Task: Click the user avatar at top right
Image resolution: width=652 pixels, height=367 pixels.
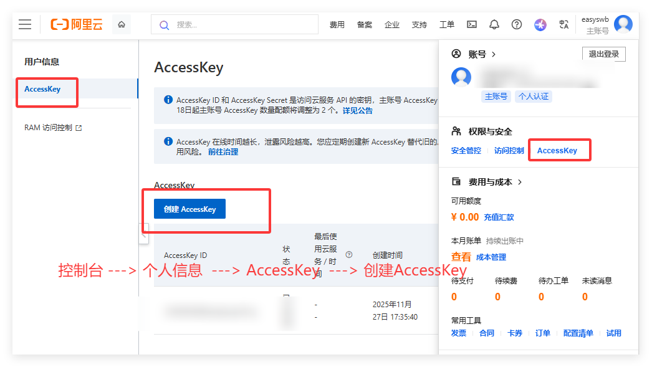Action: pyautogui.click(x=623, y=24)
